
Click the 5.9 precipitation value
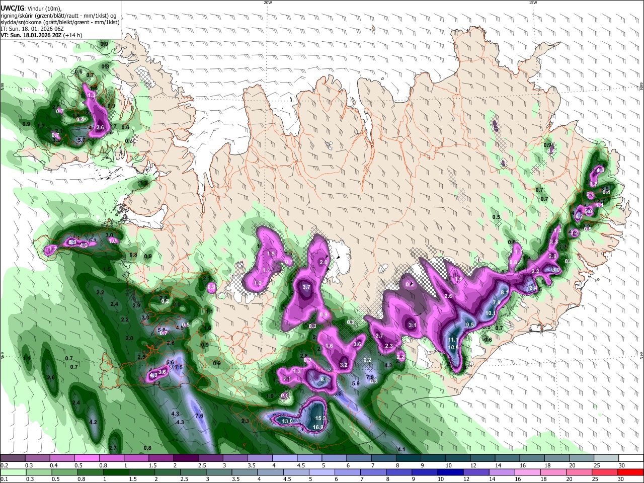click(x=356, y=384)
